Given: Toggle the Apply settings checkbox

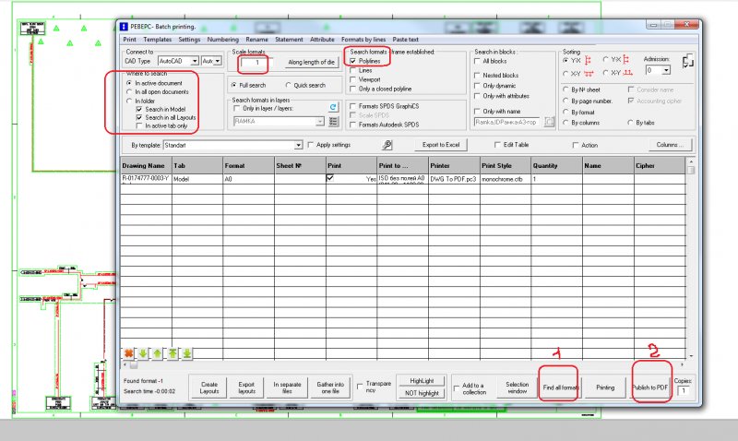Looking at the screenshot, I should pos(311,145).
